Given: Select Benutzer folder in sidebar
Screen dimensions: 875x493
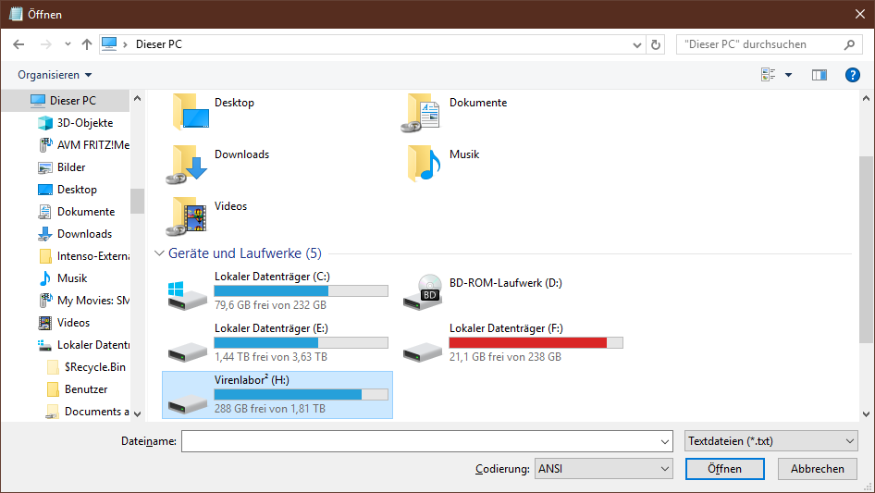Looking at the screenshot, I should click(78, 389).
